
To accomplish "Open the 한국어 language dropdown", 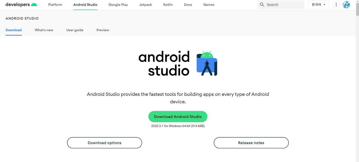I will pyautogui.click(x=318, y=5).
